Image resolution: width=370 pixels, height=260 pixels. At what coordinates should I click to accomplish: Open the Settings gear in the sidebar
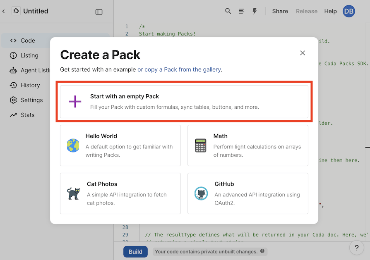[14, 100]
